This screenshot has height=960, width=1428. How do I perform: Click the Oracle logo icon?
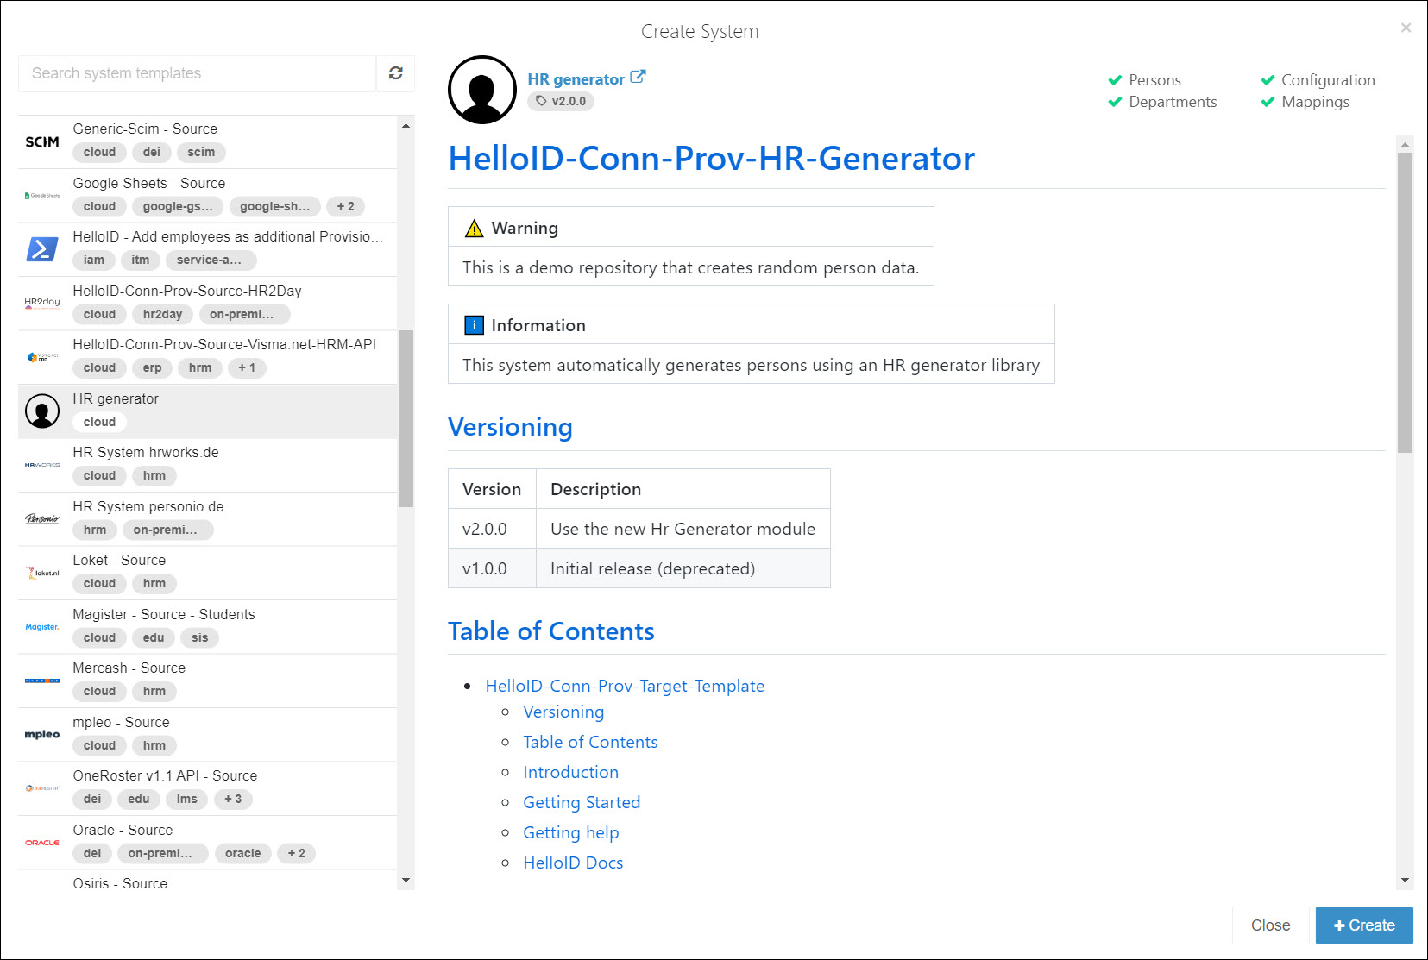(x=42, y=843)
